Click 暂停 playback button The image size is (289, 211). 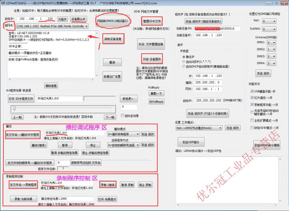pos(65,145)
